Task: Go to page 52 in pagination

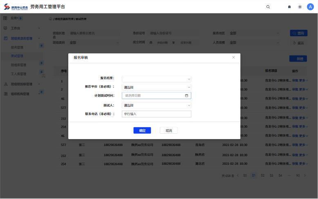Action: (262, 175)
